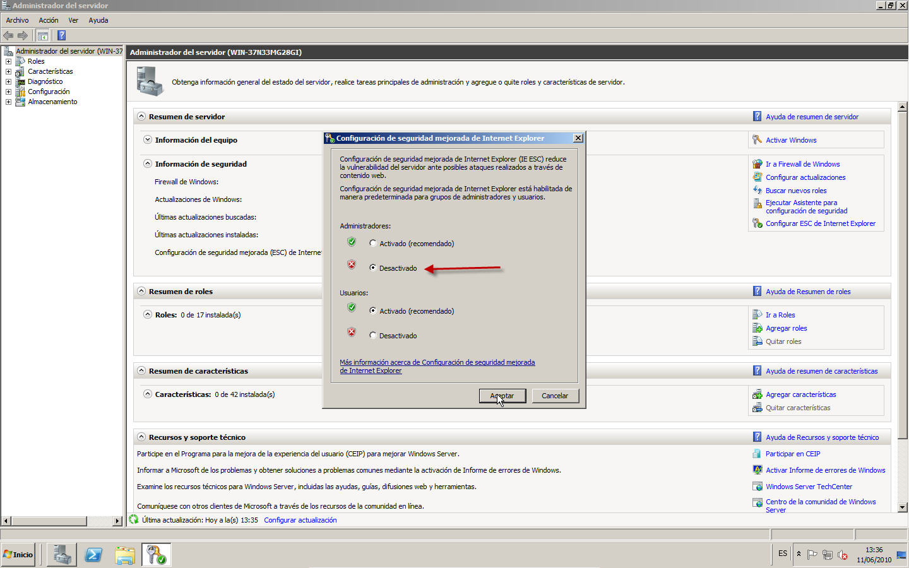
Task: Expand the Configuración tree node
Action: [x=8, y=92]
